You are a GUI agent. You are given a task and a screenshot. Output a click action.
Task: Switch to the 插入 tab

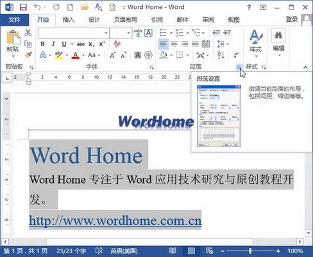[69, 20]
